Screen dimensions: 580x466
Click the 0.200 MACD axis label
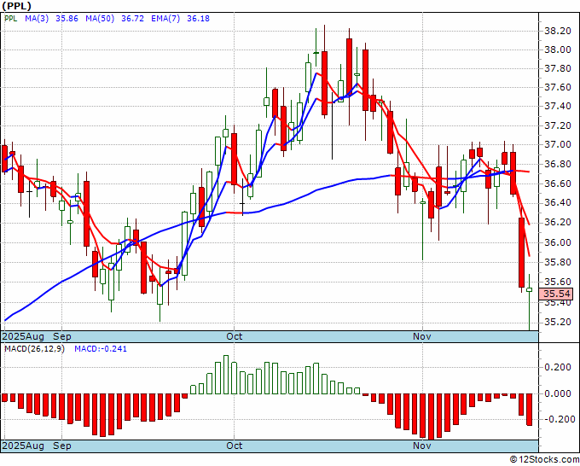tap(558, 367)
